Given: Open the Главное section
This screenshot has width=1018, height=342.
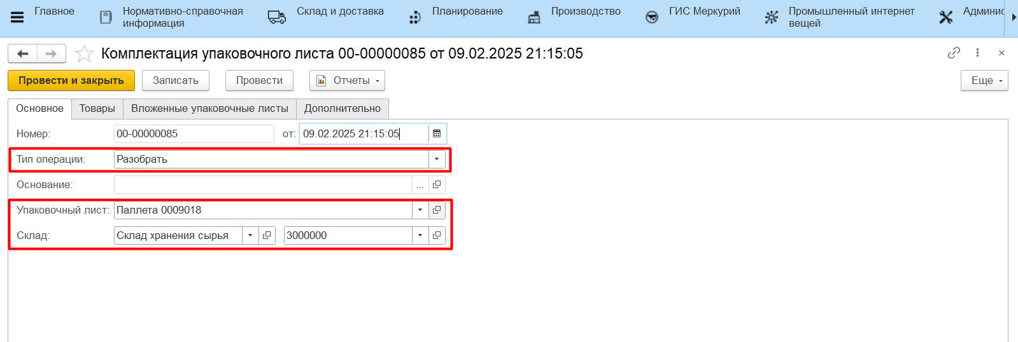Looking at the screenshot, I should (54, 11).
